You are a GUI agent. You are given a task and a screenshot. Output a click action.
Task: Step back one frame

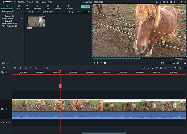[94, 63]
